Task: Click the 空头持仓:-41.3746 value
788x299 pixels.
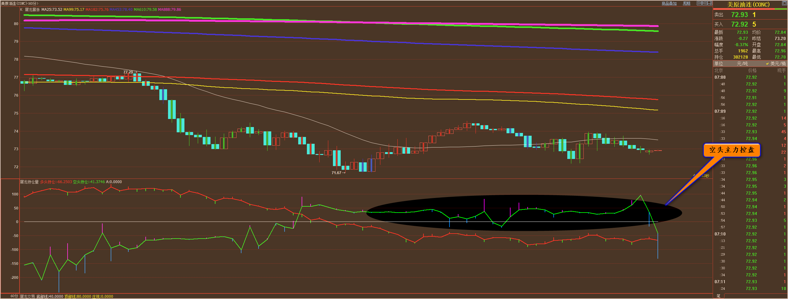Action: point(89,182)
